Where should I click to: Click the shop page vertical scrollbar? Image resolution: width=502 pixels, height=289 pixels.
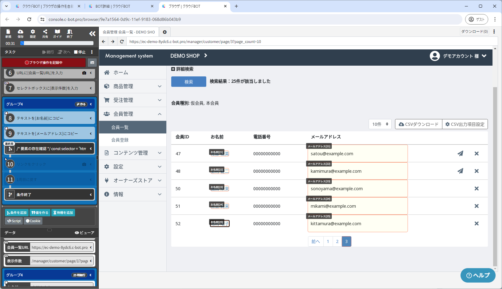point(495,176)
